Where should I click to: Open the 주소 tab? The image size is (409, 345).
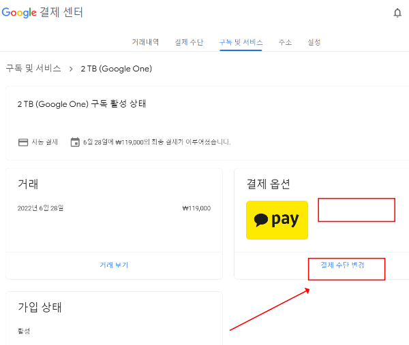pos(285,42)
